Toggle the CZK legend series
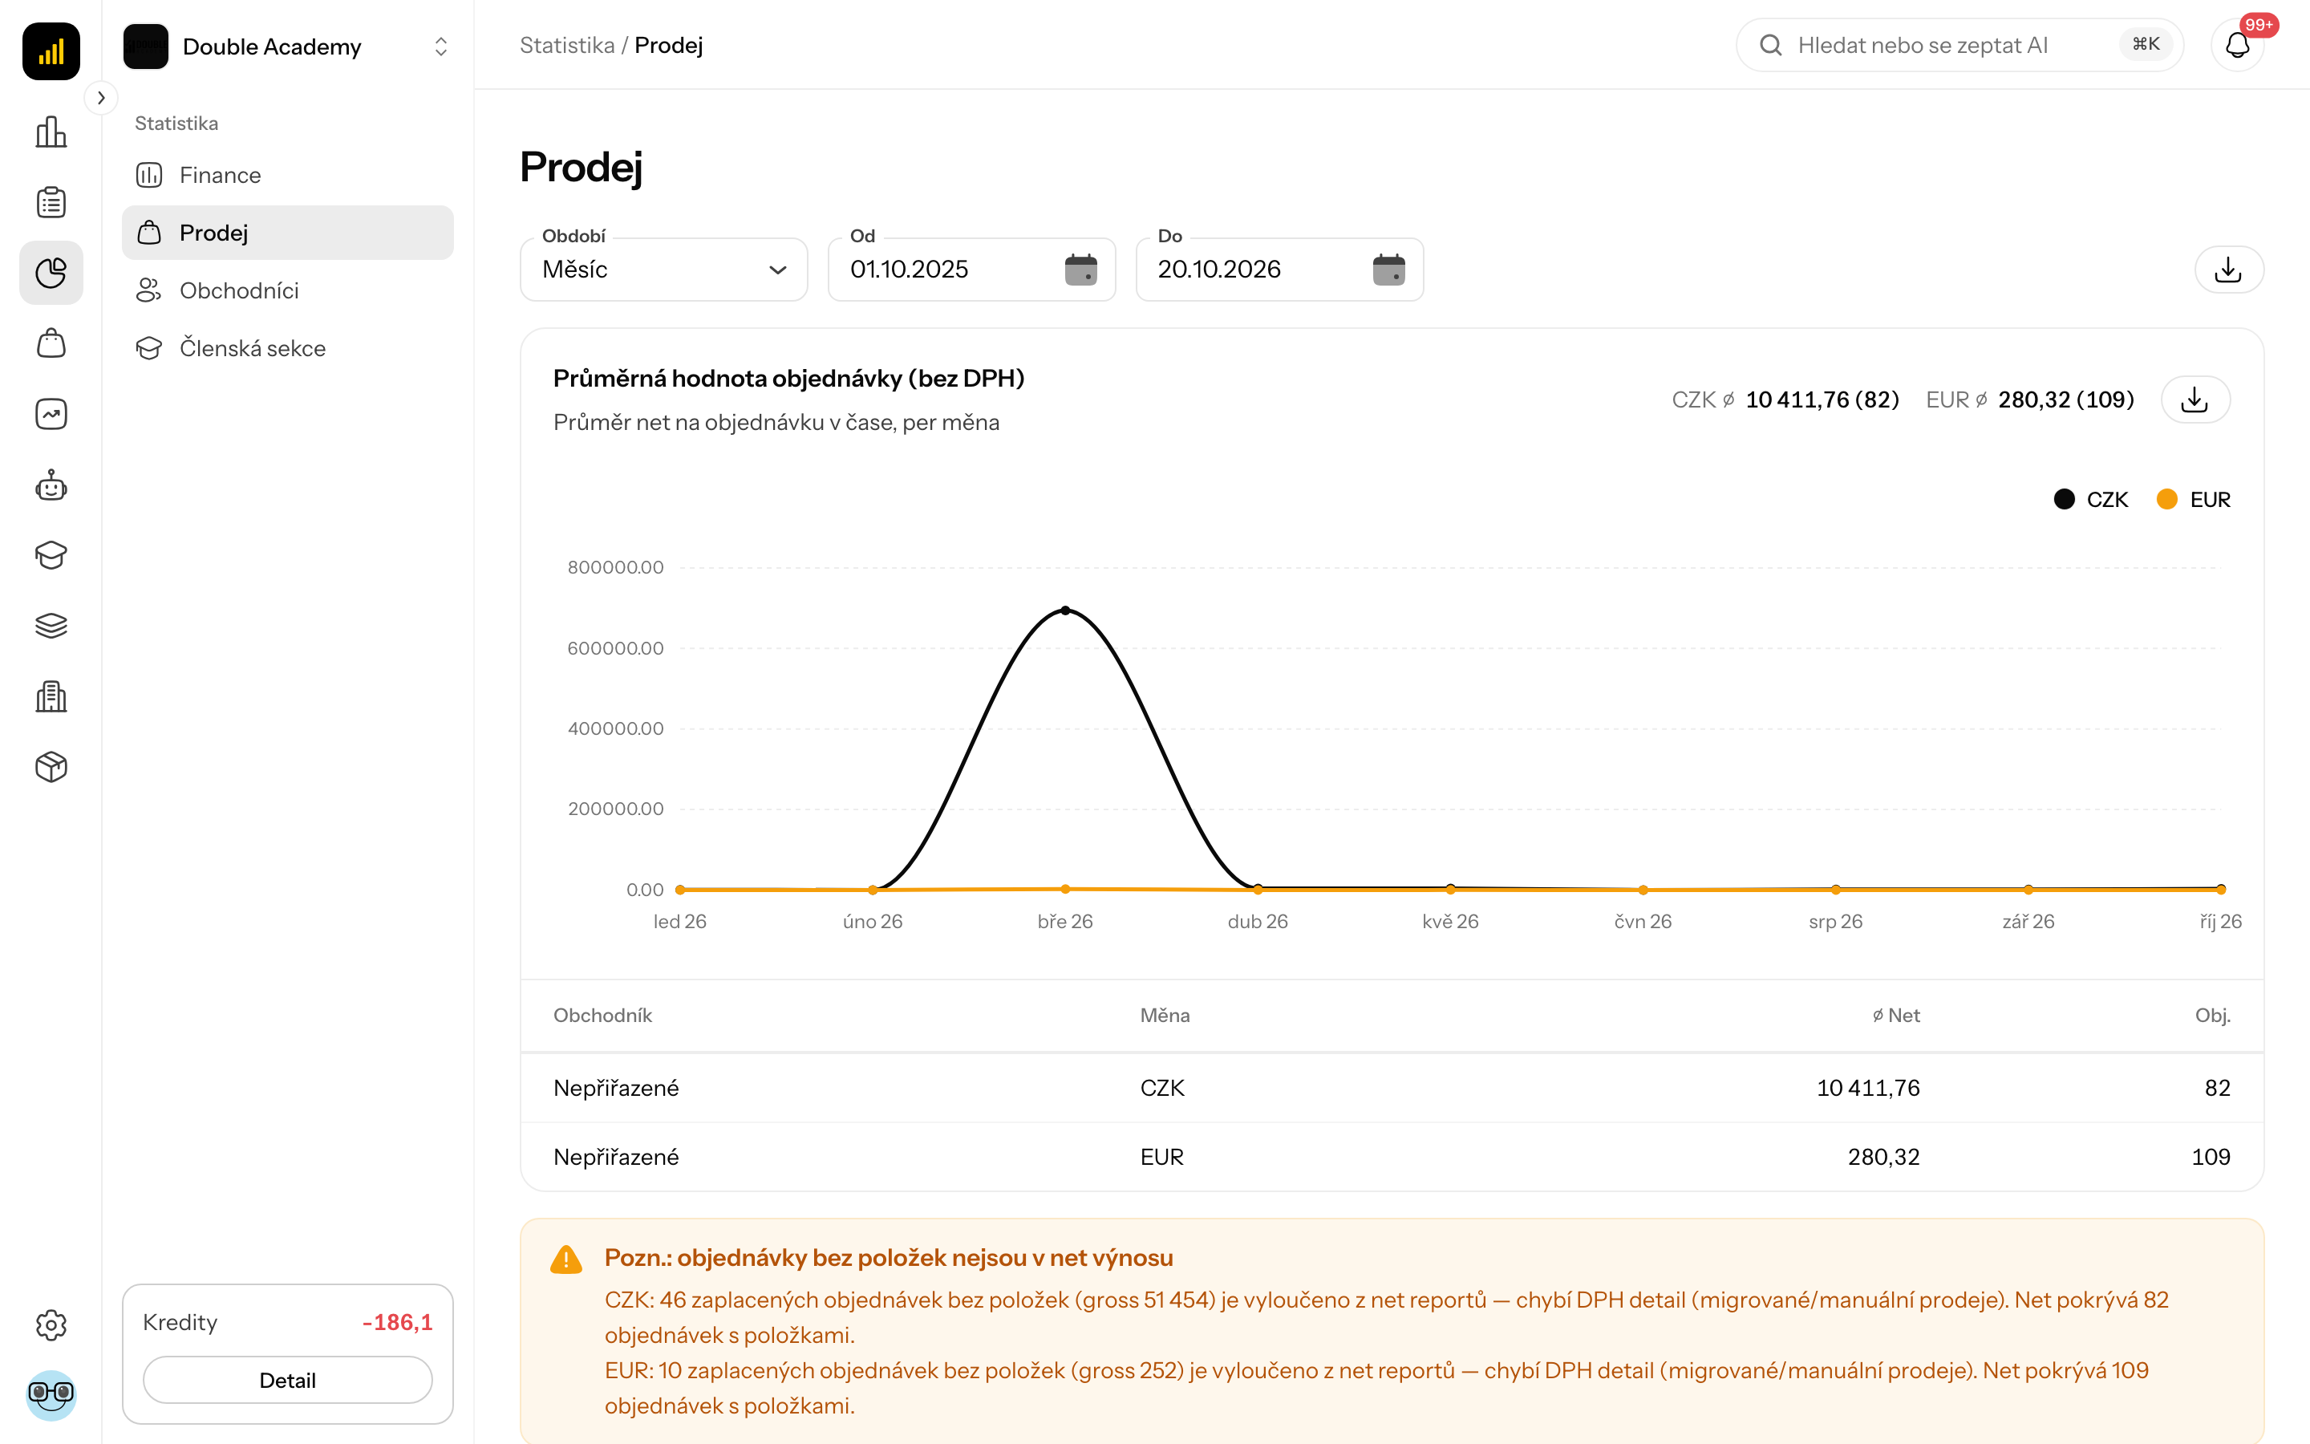 tap(2090, 500)
